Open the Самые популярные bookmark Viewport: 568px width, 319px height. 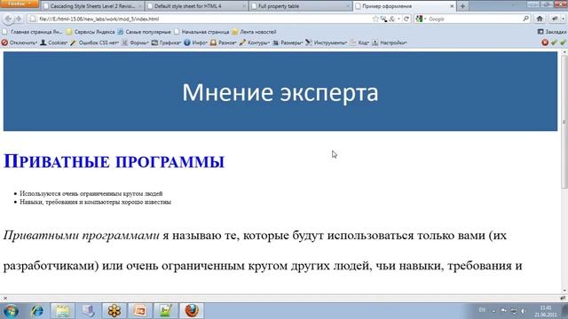pyautogui.click(x=144, y=32)
